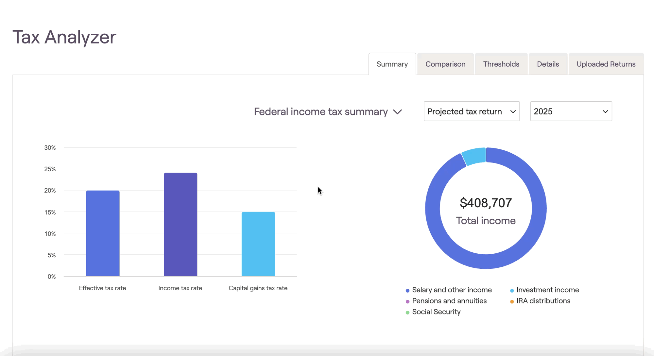The width and height of the screenshot is (654, 356).
Task: Toggle IRA distributions legend dot
Action: (512, 301)
